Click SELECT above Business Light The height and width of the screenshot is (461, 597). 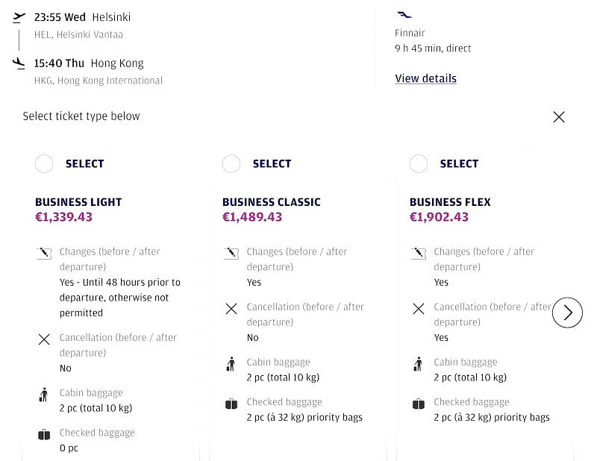(84, 163)
